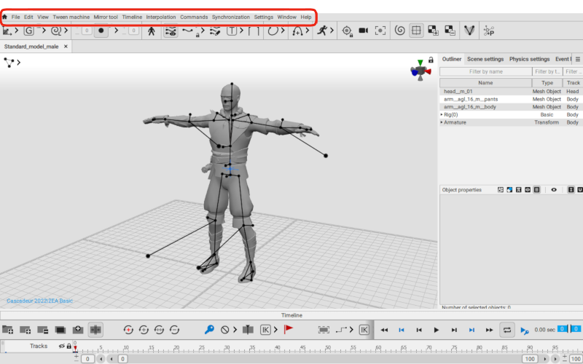Image resolution: width=583 pixels, height=364 pixels.
Task: Click the prohibition circle icon on timeline
Action: 226,330
